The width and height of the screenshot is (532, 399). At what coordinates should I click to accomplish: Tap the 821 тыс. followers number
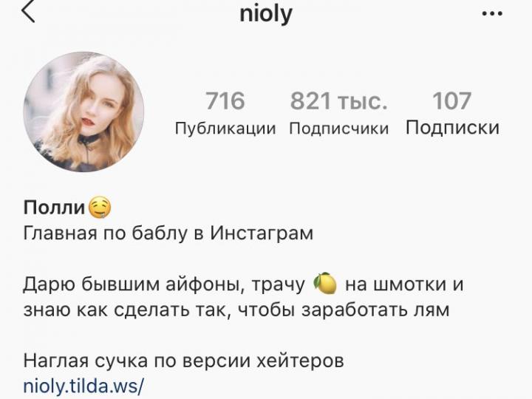338,100
